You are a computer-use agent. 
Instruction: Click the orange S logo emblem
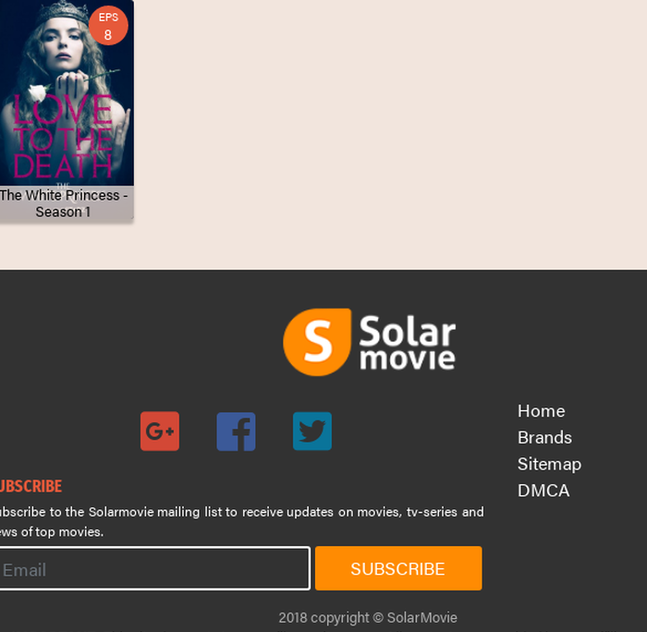pyautogui.click(x=317, y=342)
